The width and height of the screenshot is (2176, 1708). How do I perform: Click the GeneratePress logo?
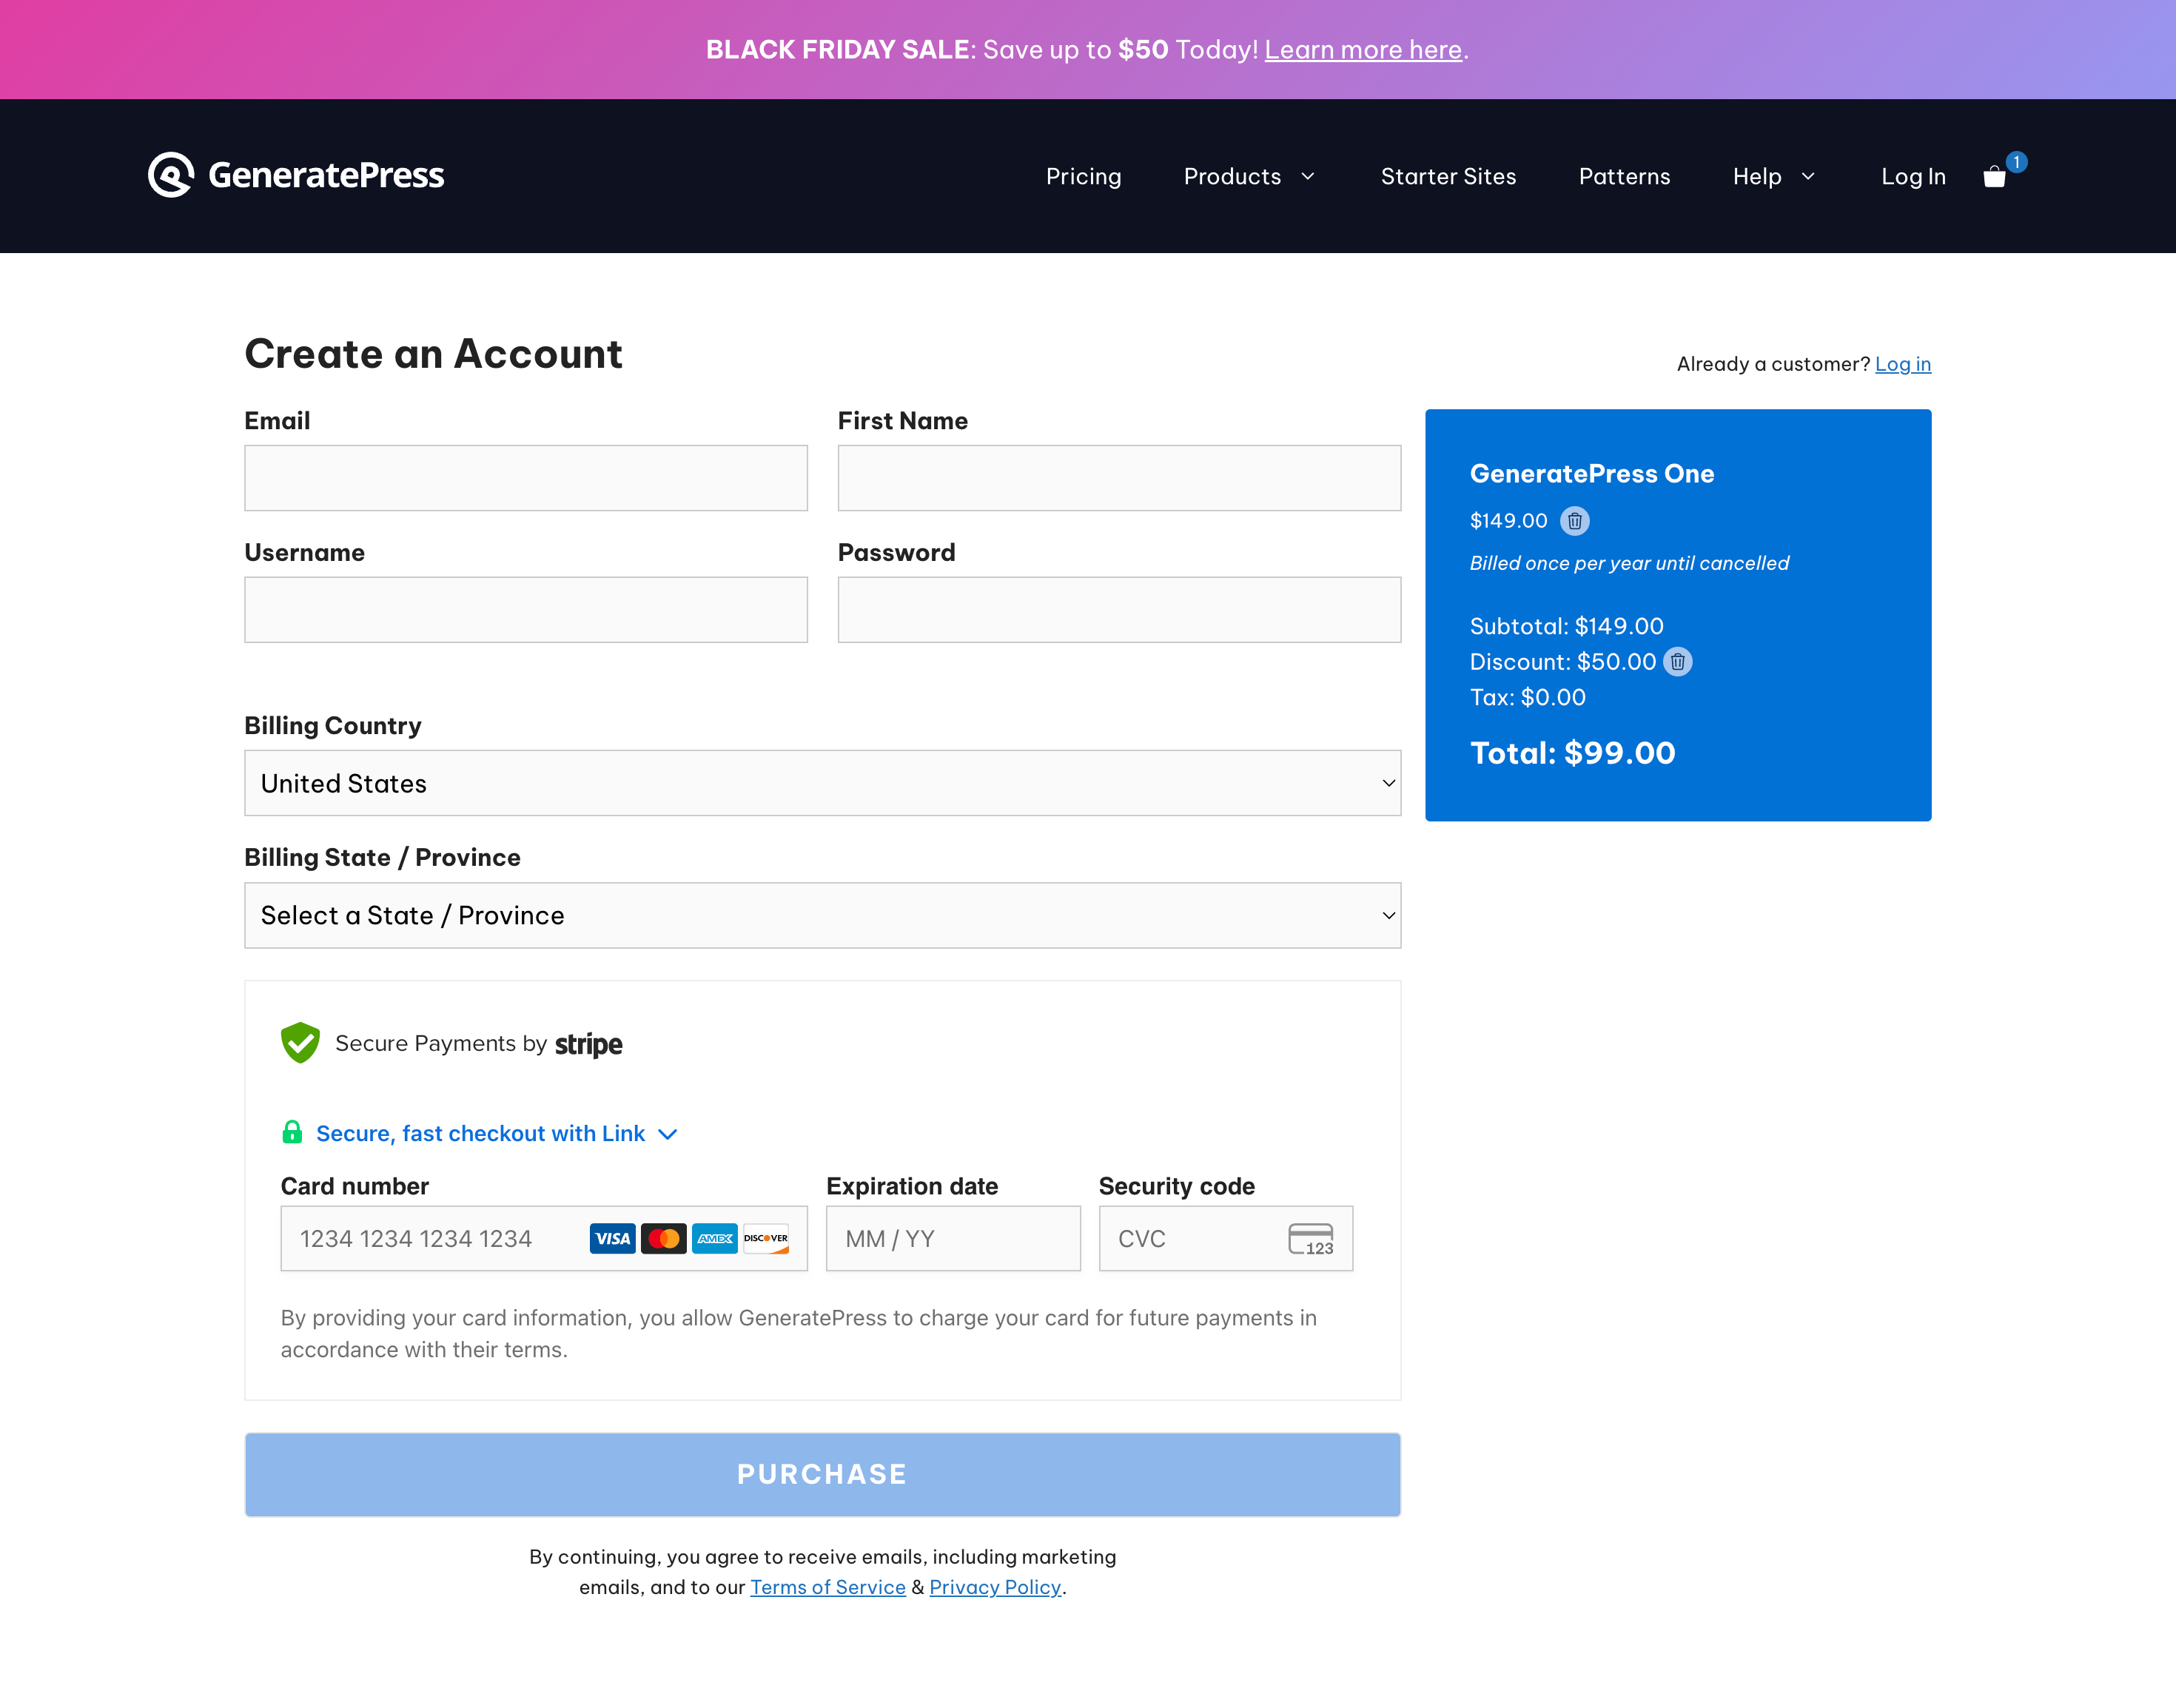pyautogui.click(x=296, y=175)
